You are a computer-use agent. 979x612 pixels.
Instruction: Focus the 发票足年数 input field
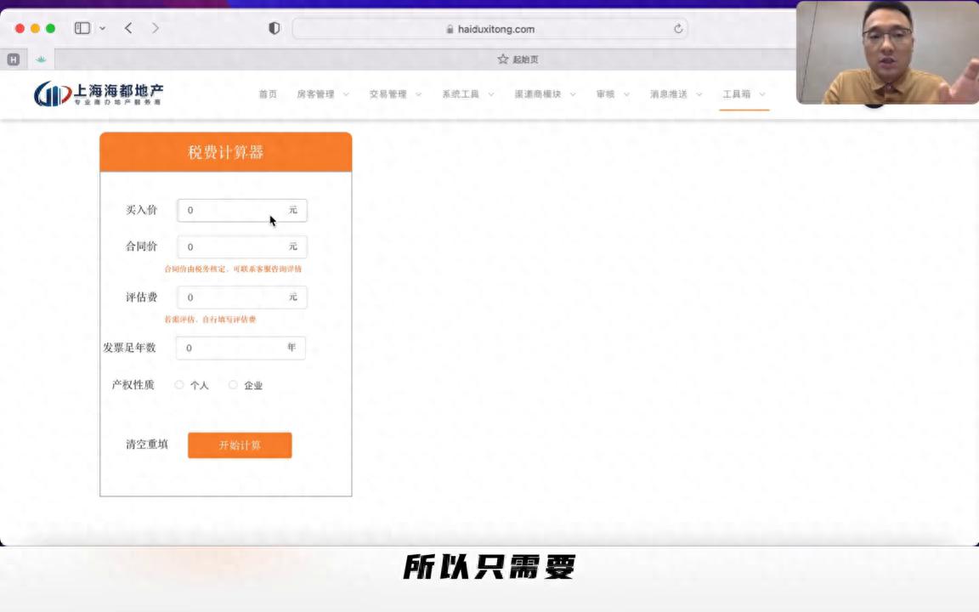tap(231, 348)
